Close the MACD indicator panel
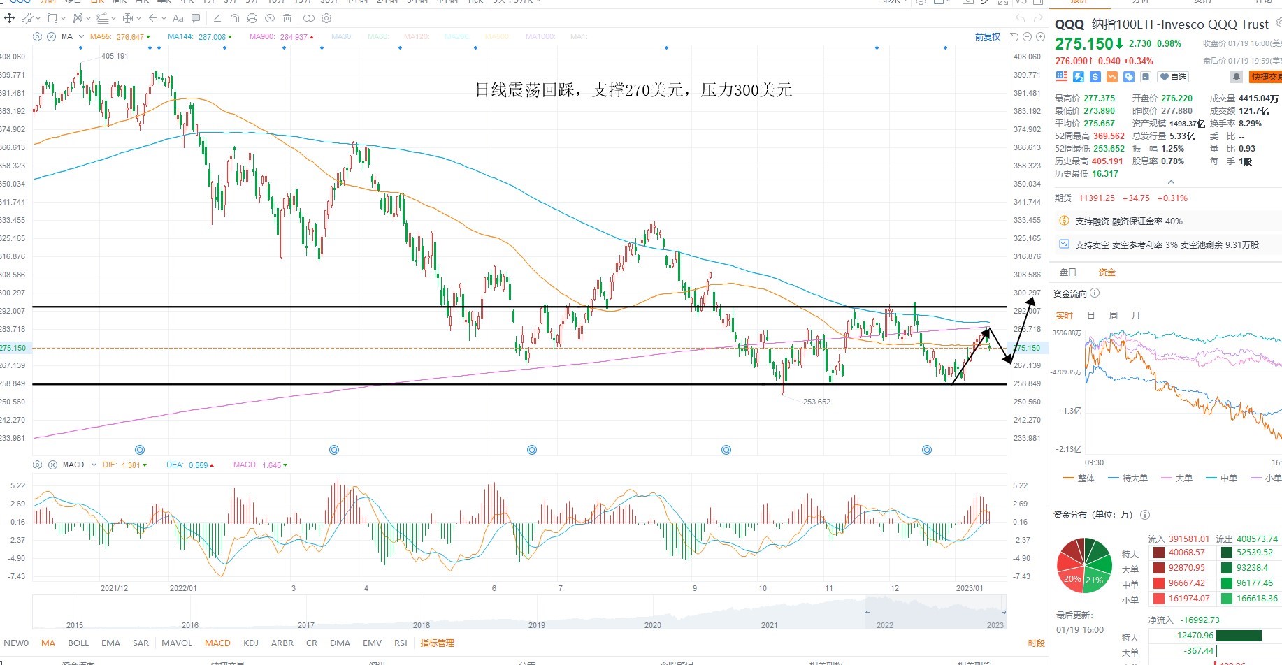Screen dimensions: 1282x665 (x=51, y=465)
